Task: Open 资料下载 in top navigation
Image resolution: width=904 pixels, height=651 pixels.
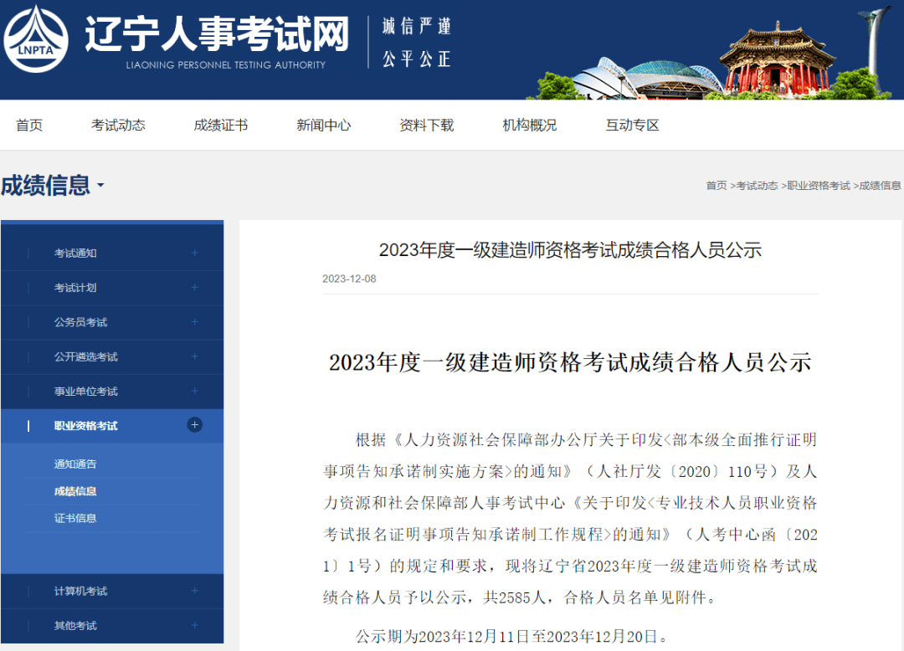Action: (x=427, y=125)
